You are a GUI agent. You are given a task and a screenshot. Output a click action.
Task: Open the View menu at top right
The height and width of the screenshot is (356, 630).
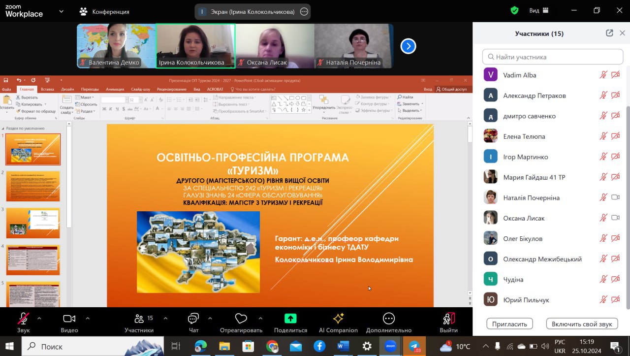(x=540, y=10)
